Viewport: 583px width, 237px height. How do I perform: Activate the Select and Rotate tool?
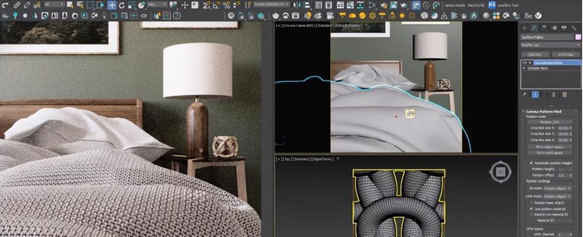point(121,5)
